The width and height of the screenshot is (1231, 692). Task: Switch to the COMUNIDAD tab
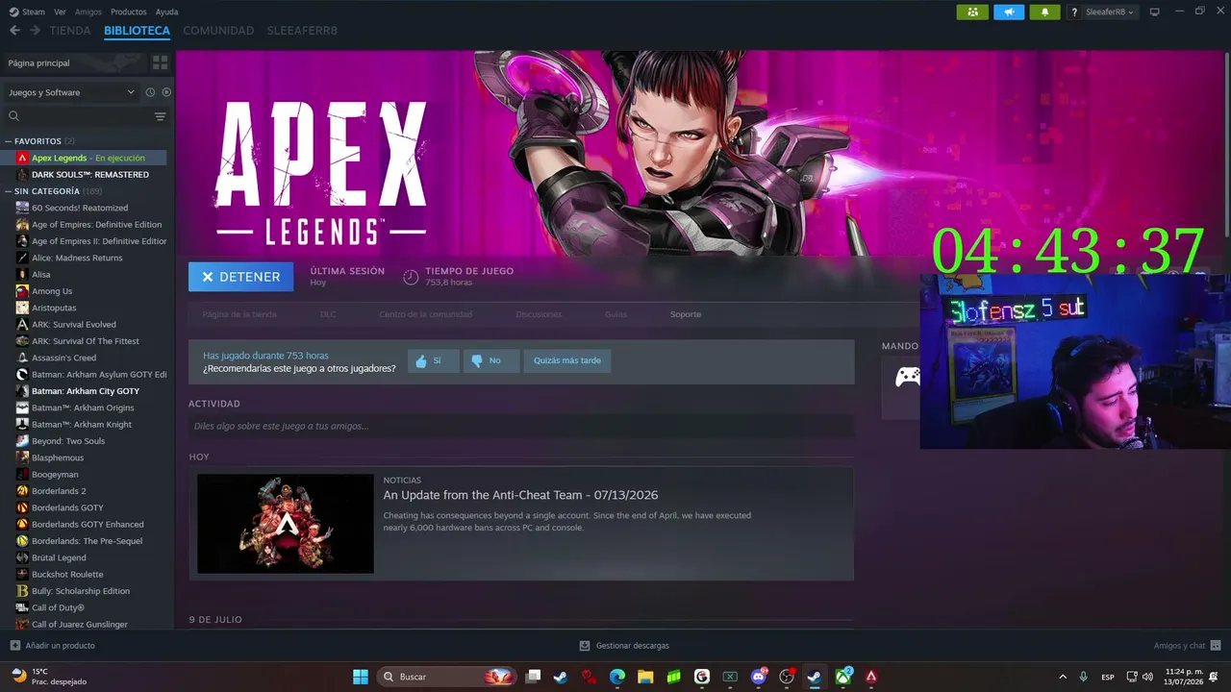click(x=218, y=31)
